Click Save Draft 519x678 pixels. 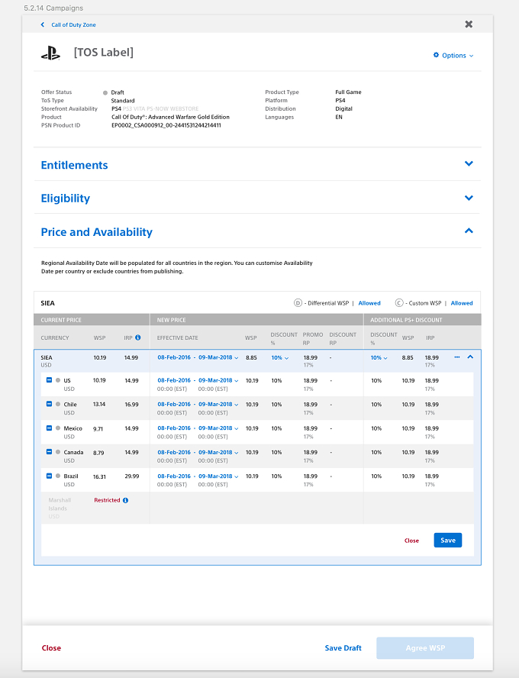343,647
